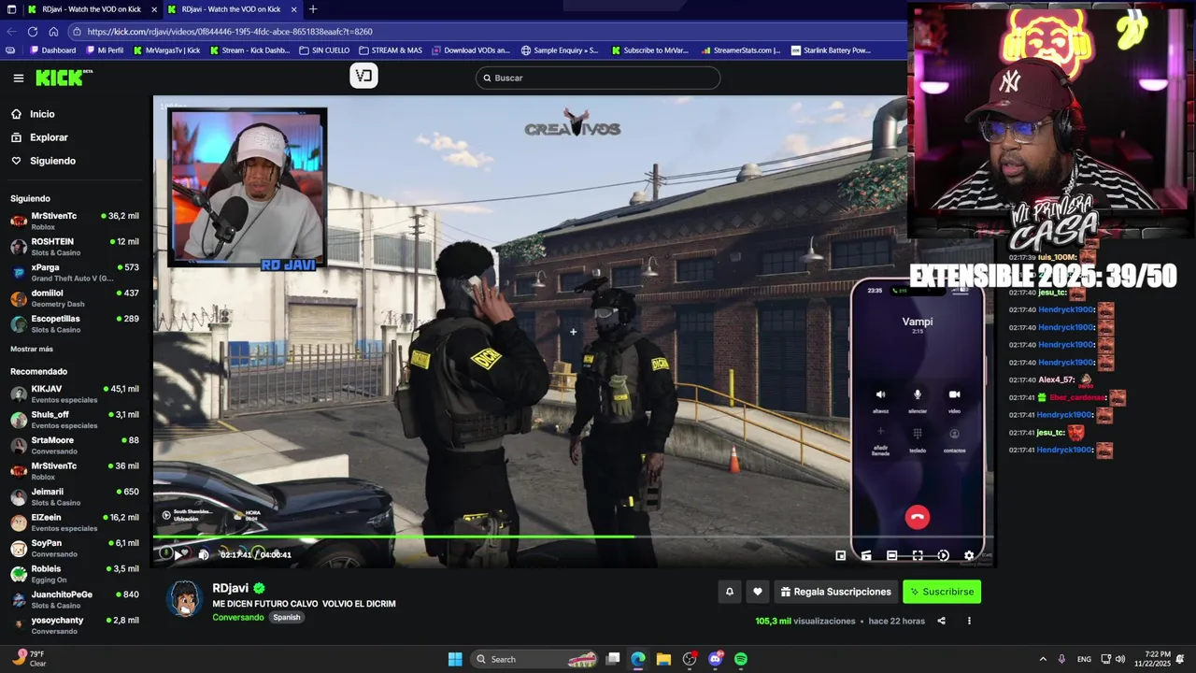1196x673 pixels.
Task: Open a new browser tab
Action: [x=313, y=9]
